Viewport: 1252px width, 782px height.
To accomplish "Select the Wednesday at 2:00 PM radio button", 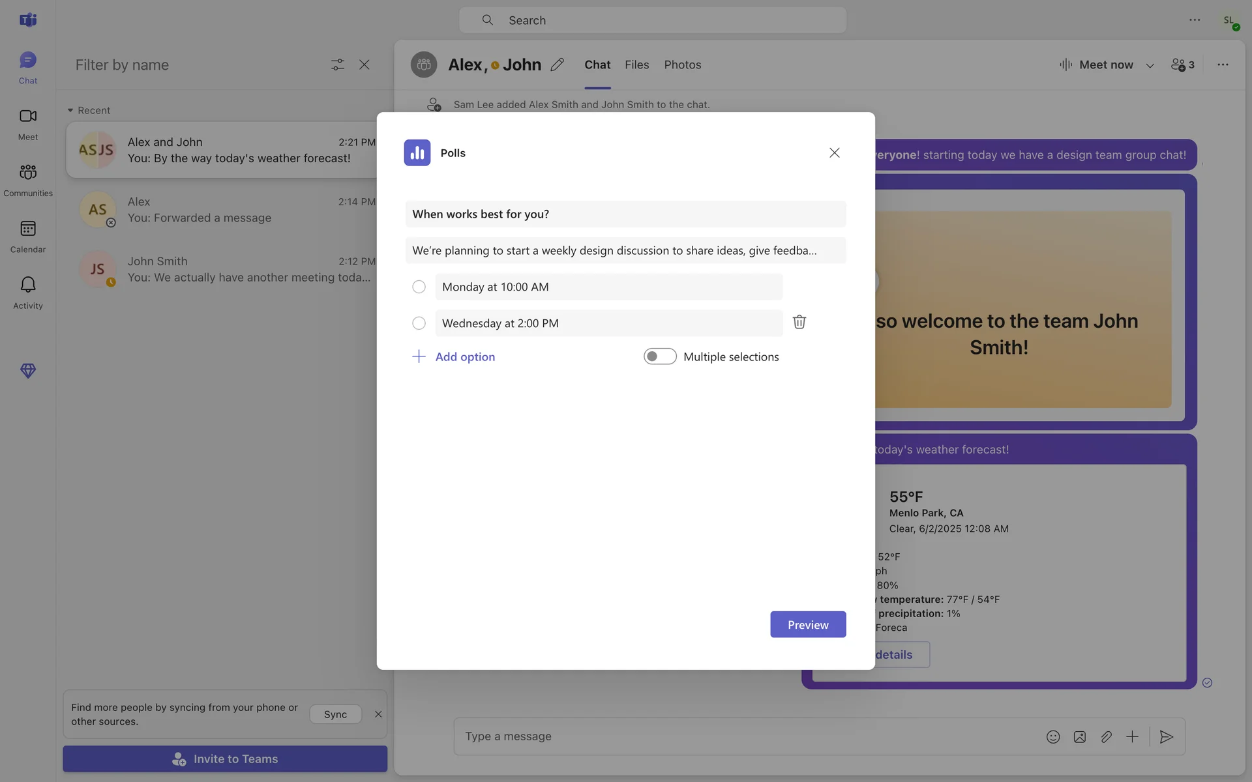I will [419, 323].
